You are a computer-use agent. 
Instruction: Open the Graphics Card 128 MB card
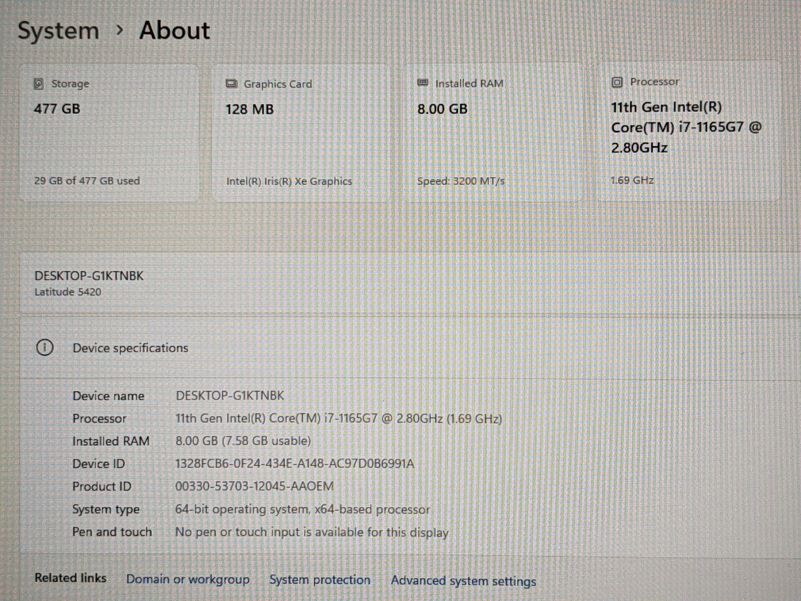[300, 132]
